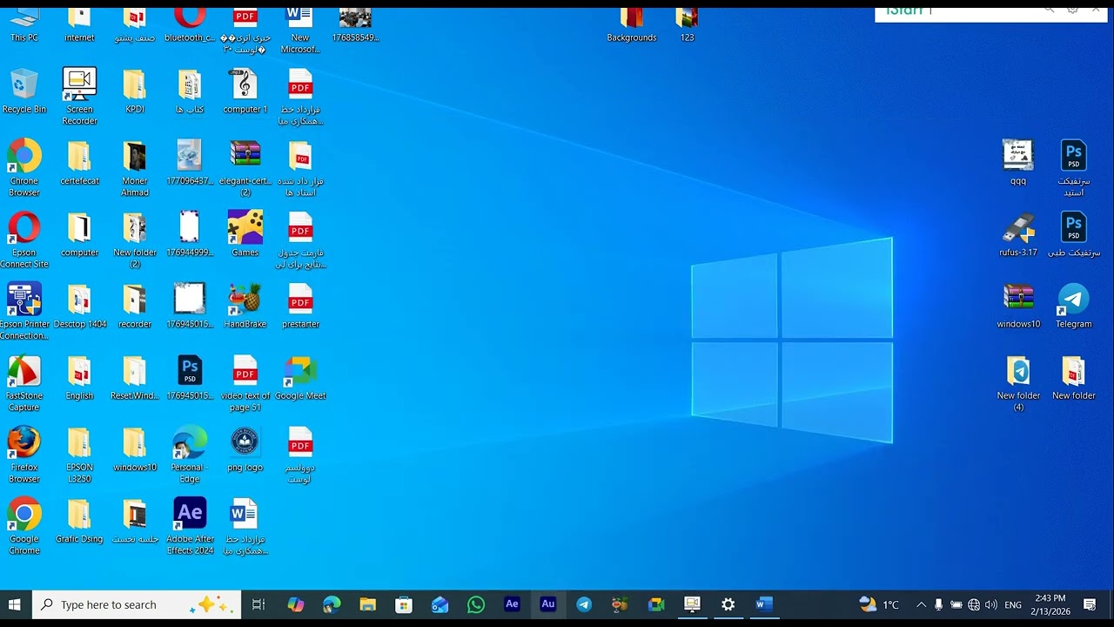
Task: Open the Windows Start menu
Action: click(x=15, y=604)
